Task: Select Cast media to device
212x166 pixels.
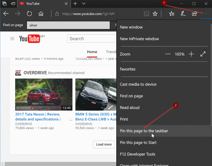Action: [x=164, y=84]
